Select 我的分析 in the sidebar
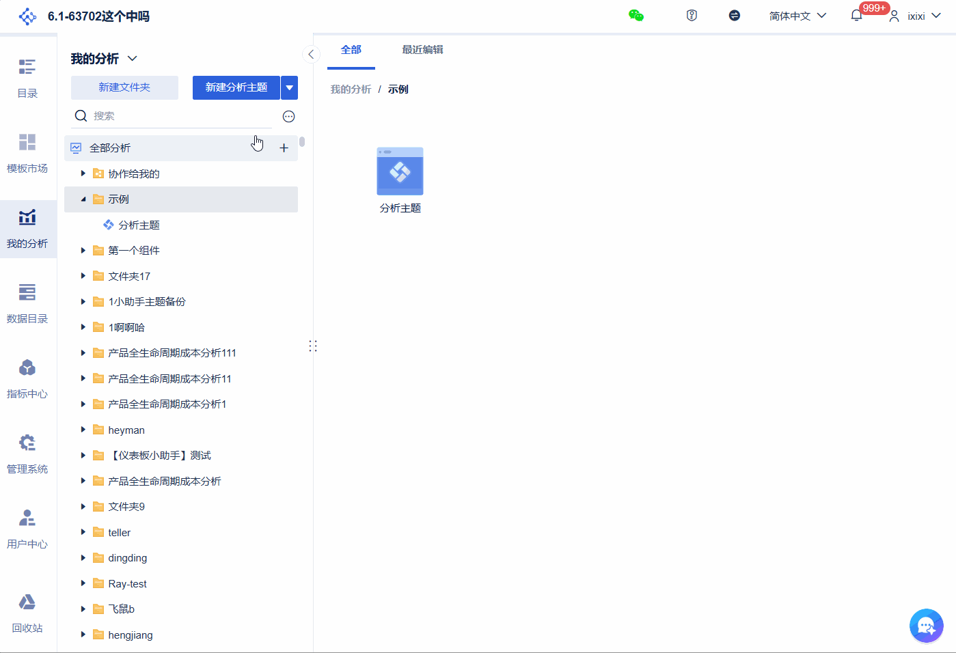The height and width of the screenshot is (653, 956). pyautogui.click(x=27, y=229)
